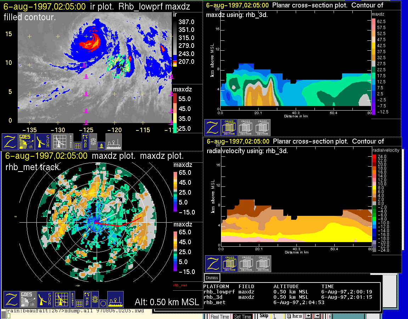Enable the grayed GOES IR icon in lower maxdz window
Screen dimensions: 408x319
27,300
